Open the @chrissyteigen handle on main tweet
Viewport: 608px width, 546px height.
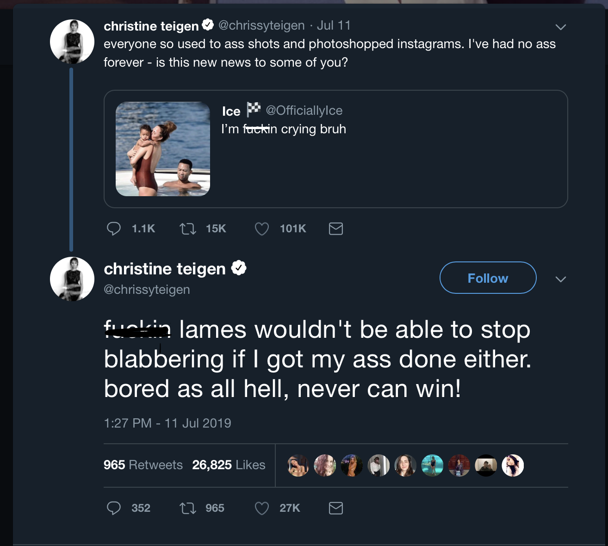point(147,290)
